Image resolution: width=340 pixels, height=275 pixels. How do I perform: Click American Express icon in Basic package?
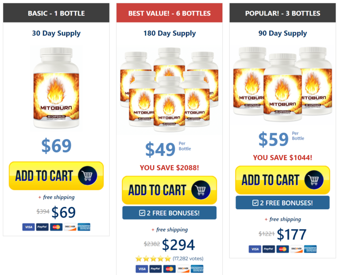coord(84,227)
